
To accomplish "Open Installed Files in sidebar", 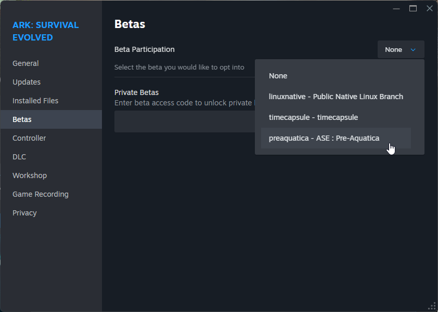I will [x=51, y=101].
